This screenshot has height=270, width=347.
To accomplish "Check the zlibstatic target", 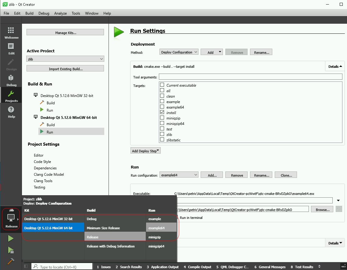I will pyautogui.click(x=162, y=140).
